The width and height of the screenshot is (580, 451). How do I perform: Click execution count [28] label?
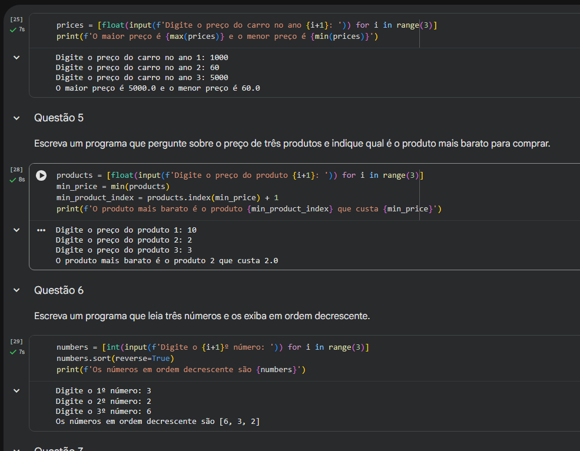(16, 170)
